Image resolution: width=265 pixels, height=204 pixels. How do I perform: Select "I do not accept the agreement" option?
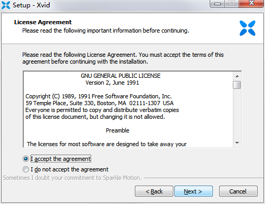pyautogui.click(x=26, y=169)
